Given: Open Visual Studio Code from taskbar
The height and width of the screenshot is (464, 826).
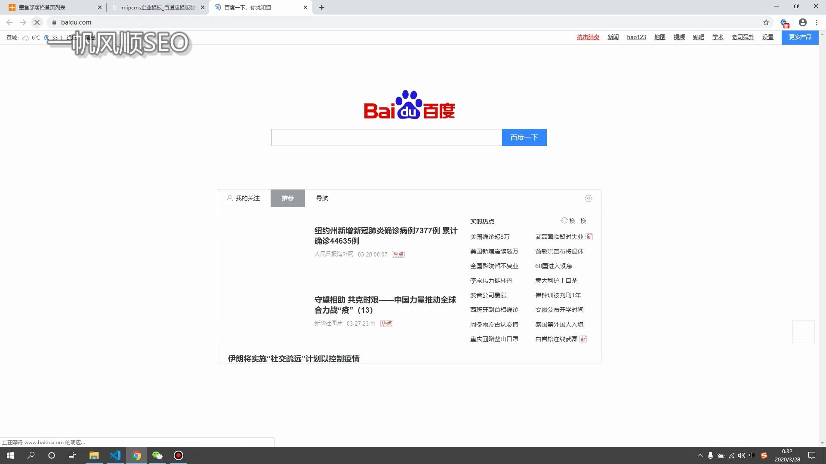Looking at the screenshot, I should click(115, 455).
